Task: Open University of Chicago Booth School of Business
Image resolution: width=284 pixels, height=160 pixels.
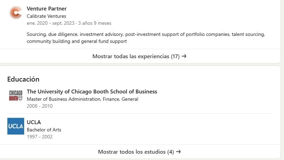Action: (92, 92)
